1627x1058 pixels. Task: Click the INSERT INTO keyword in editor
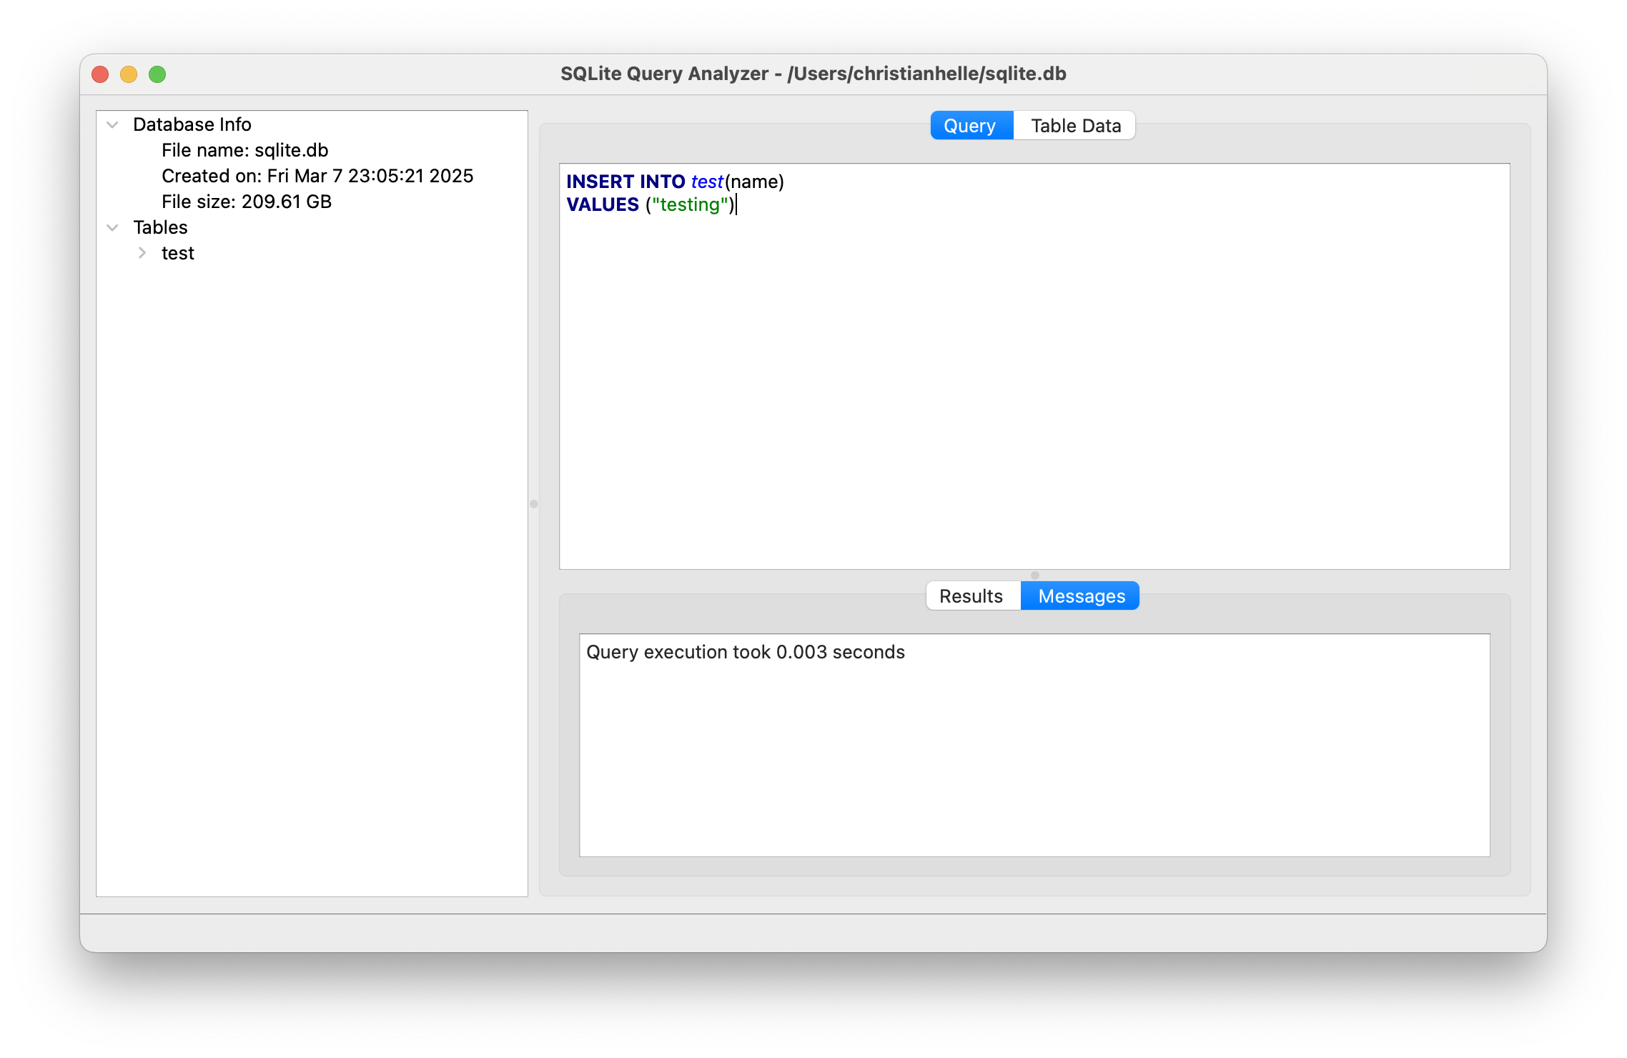[625, 182]
